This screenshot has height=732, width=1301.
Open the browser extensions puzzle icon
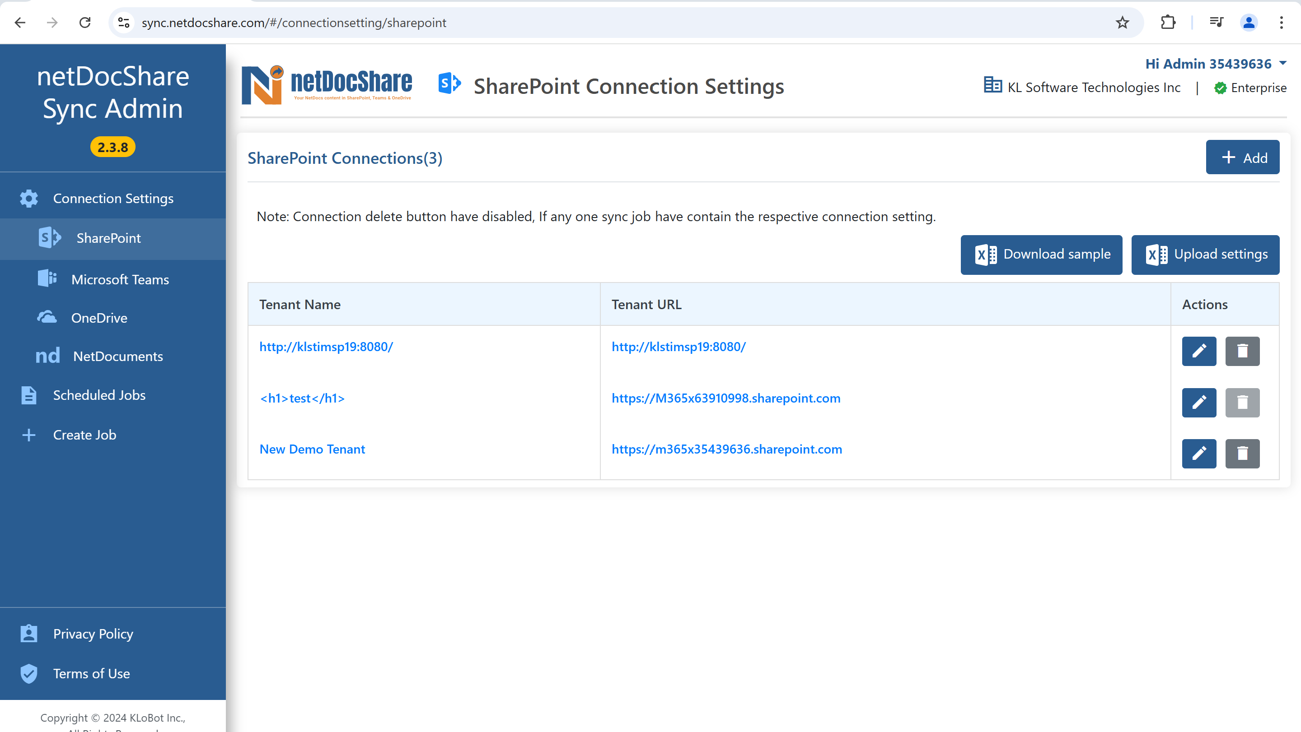(1168, 23)
